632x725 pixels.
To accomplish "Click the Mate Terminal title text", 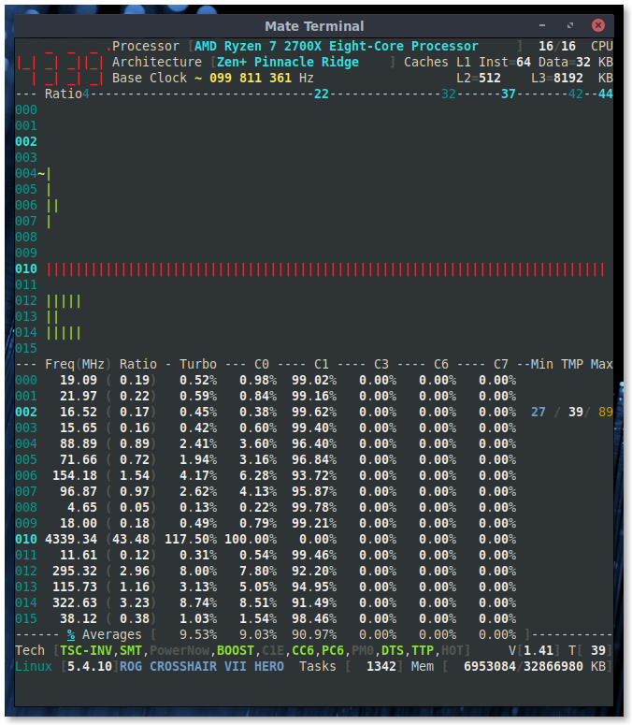I will (x=314, y=26).
